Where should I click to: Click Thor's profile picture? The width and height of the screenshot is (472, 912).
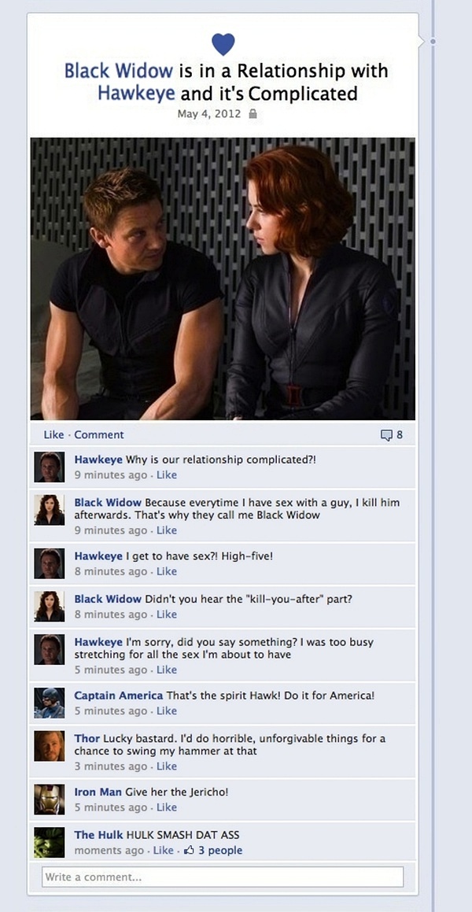50,746
